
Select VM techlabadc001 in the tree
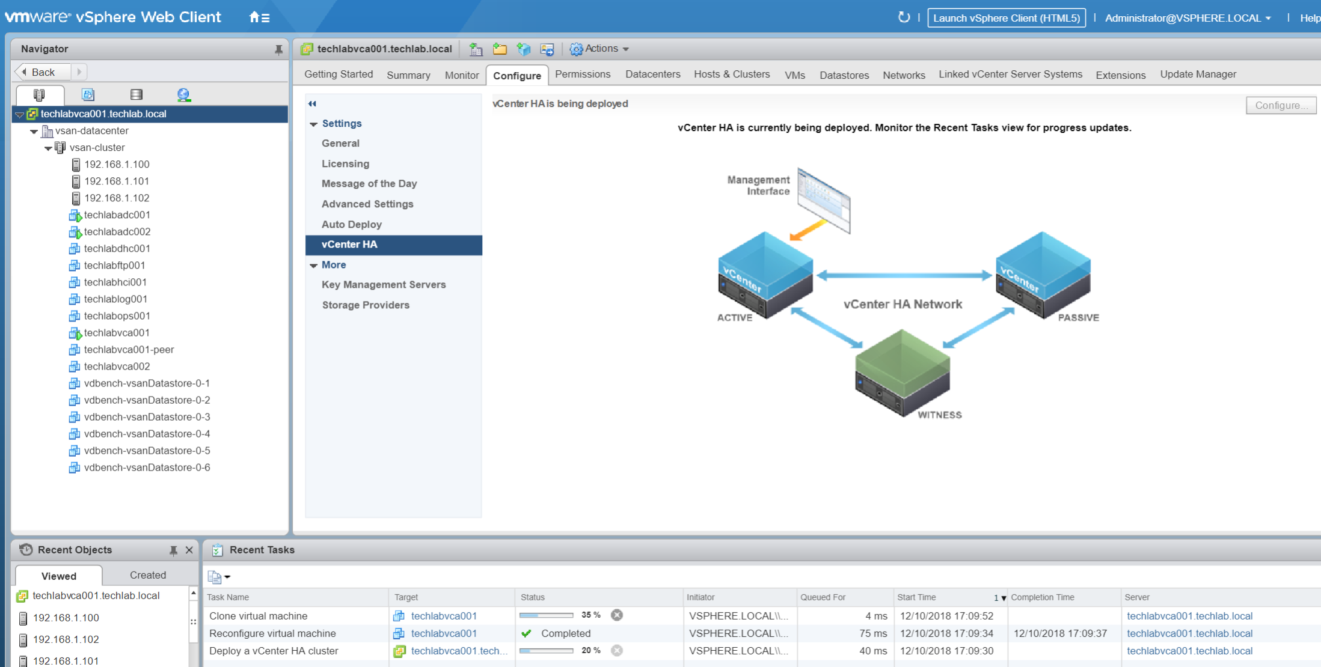click(117, 215)
